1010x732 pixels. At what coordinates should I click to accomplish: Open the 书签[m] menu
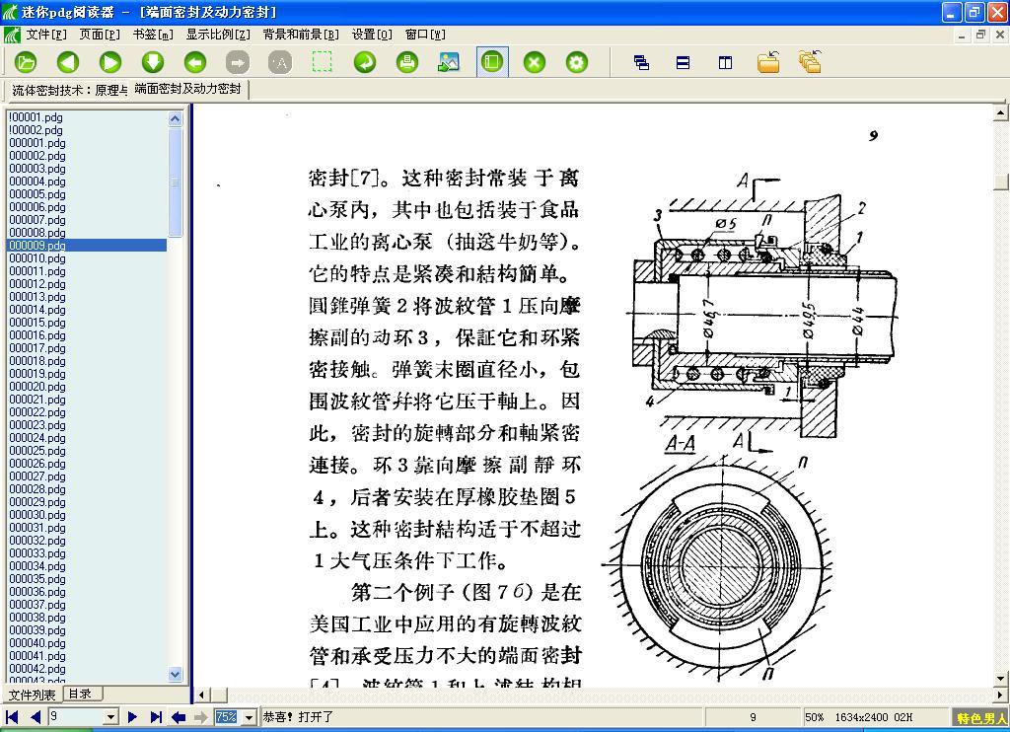pyautogui.click(x=153, y=35)
